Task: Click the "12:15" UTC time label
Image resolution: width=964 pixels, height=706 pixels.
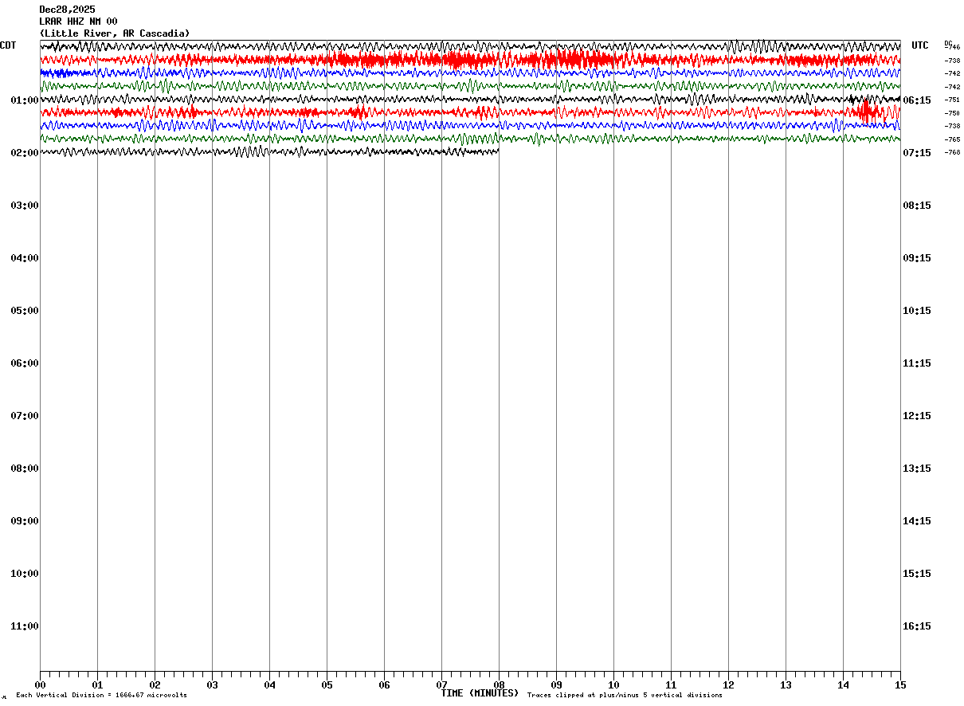Action: click(917, 416)
